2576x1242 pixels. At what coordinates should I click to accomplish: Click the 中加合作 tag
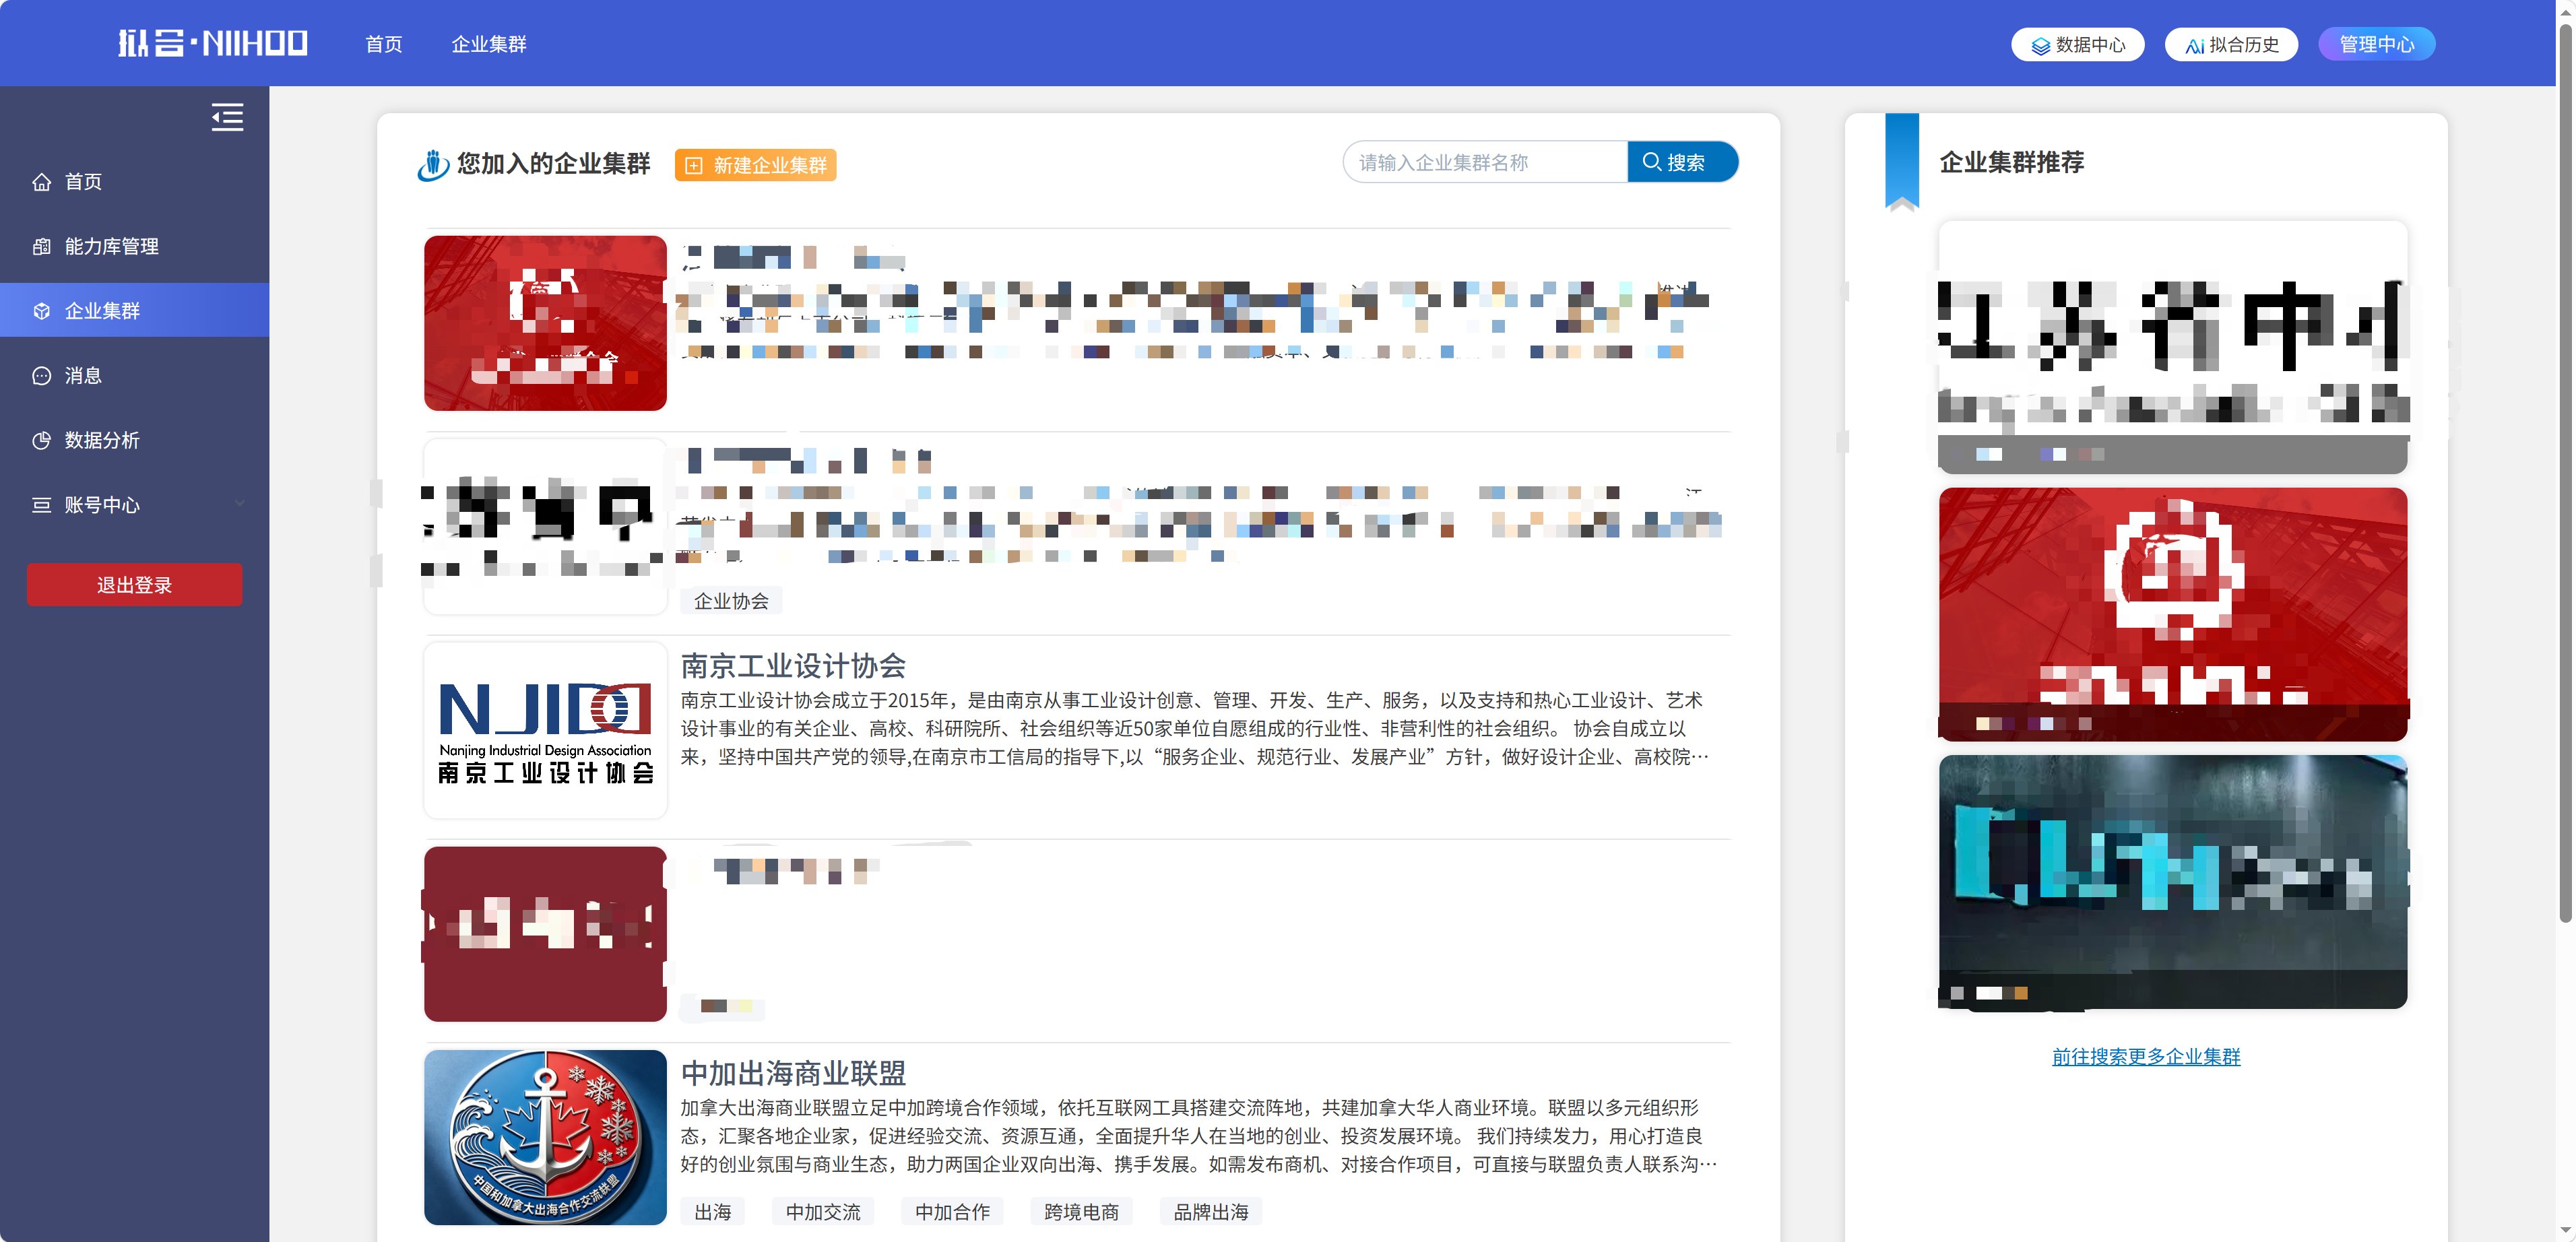click(x=952, y=1212)
